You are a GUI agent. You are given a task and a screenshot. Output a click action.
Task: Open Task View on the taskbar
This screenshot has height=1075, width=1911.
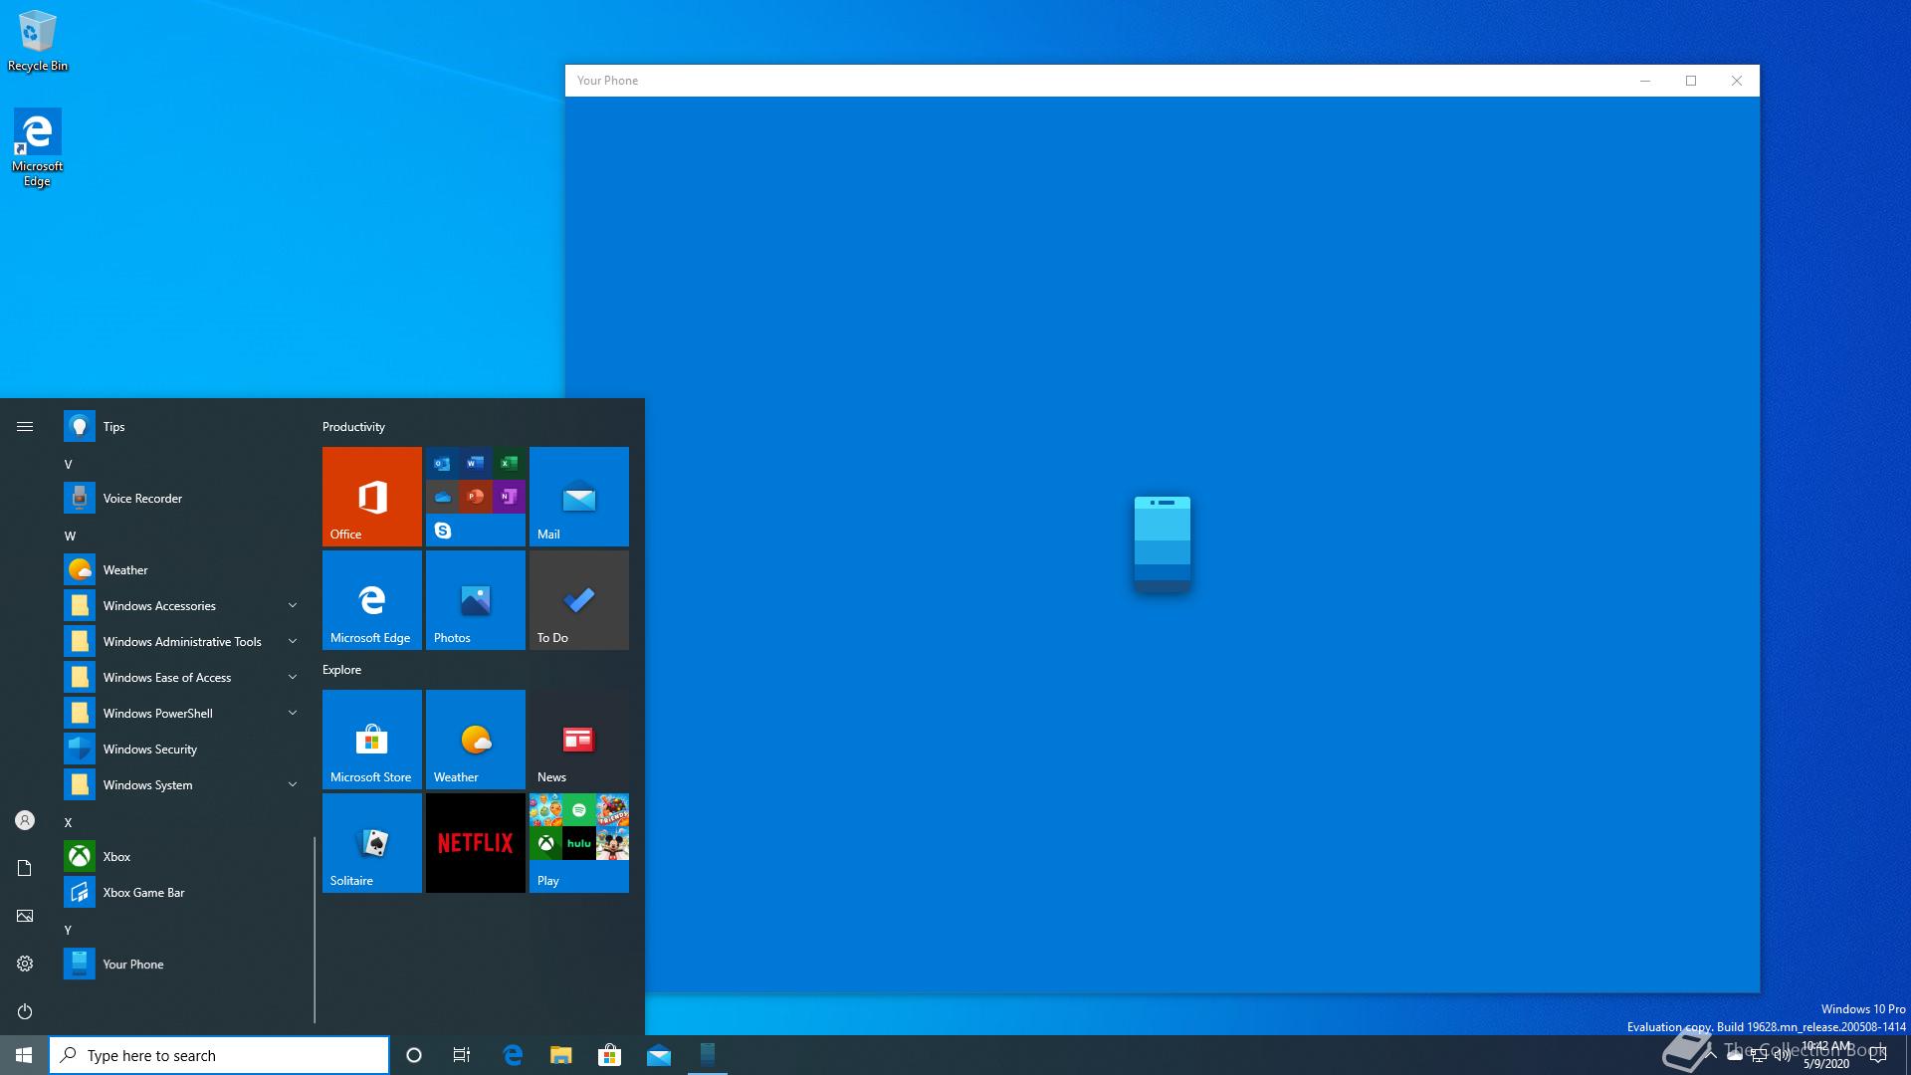[x=462, y=1055]
